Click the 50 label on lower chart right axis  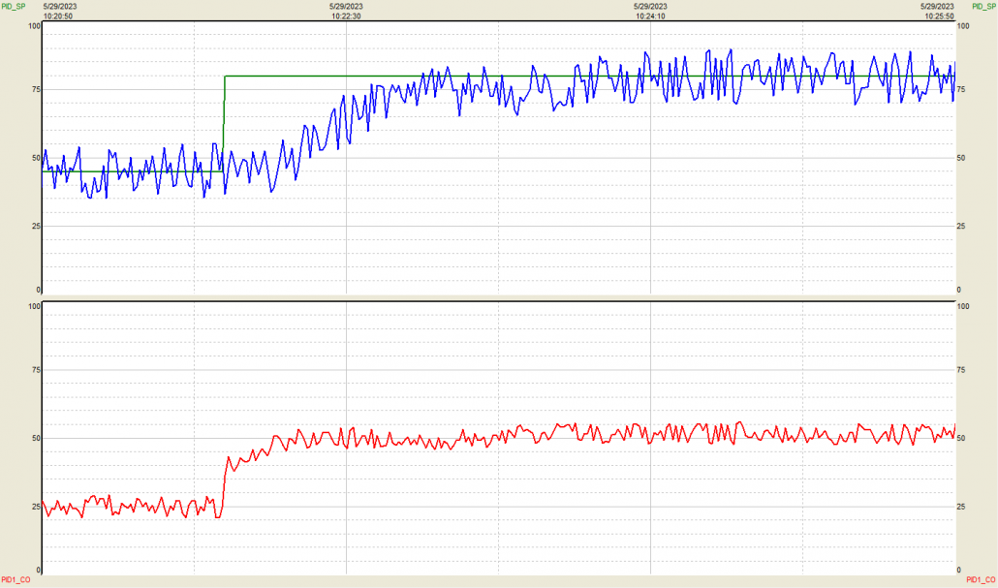[x=962, y=438]
